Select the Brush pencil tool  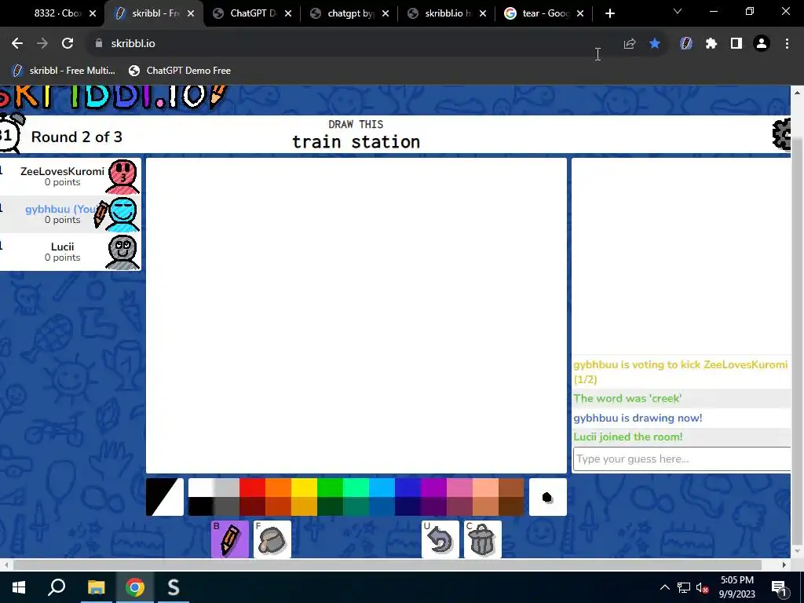tap(230, 539)
